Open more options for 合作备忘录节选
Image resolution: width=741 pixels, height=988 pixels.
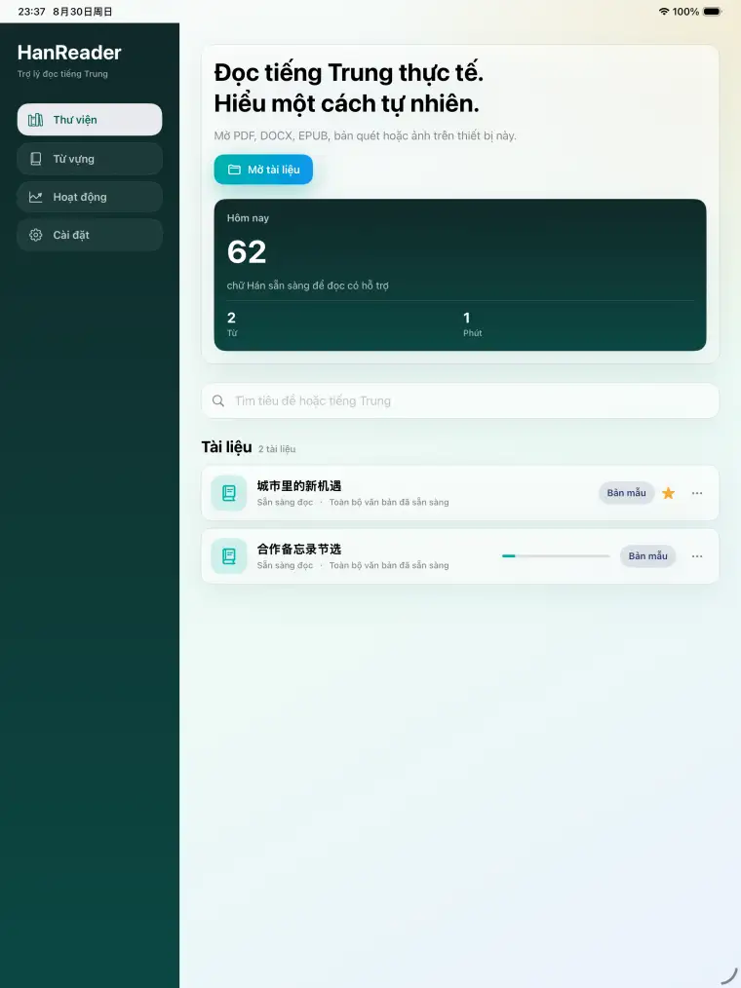697,555
